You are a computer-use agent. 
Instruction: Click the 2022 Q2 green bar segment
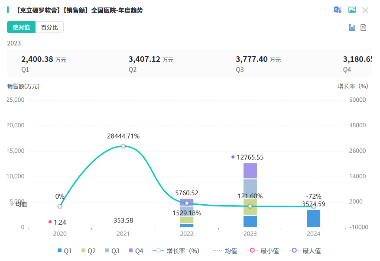pyautogui.click(x=187, y=220)
